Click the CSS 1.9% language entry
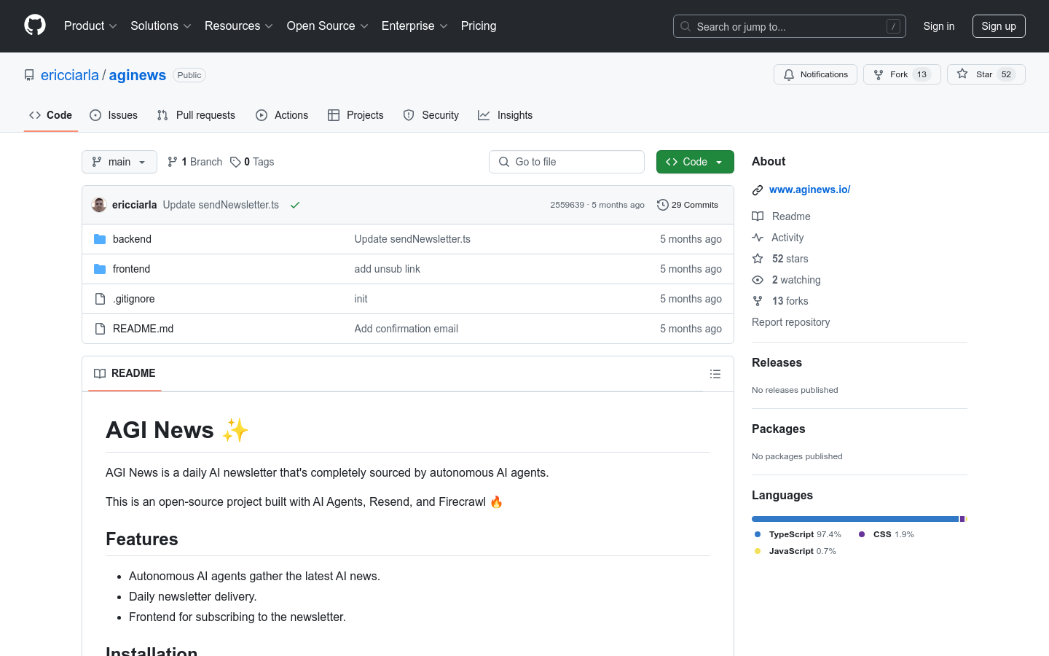The image size is (1049, 656). coord(887,534)
